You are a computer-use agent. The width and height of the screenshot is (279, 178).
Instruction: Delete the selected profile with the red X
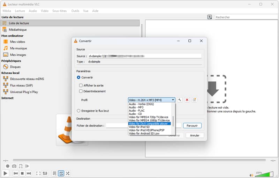pyautogui.click(x=187, y=100)
